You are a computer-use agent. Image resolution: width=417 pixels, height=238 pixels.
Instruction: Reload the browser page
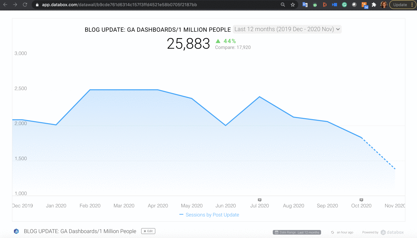pyautogui.click(x=25, y=5)
